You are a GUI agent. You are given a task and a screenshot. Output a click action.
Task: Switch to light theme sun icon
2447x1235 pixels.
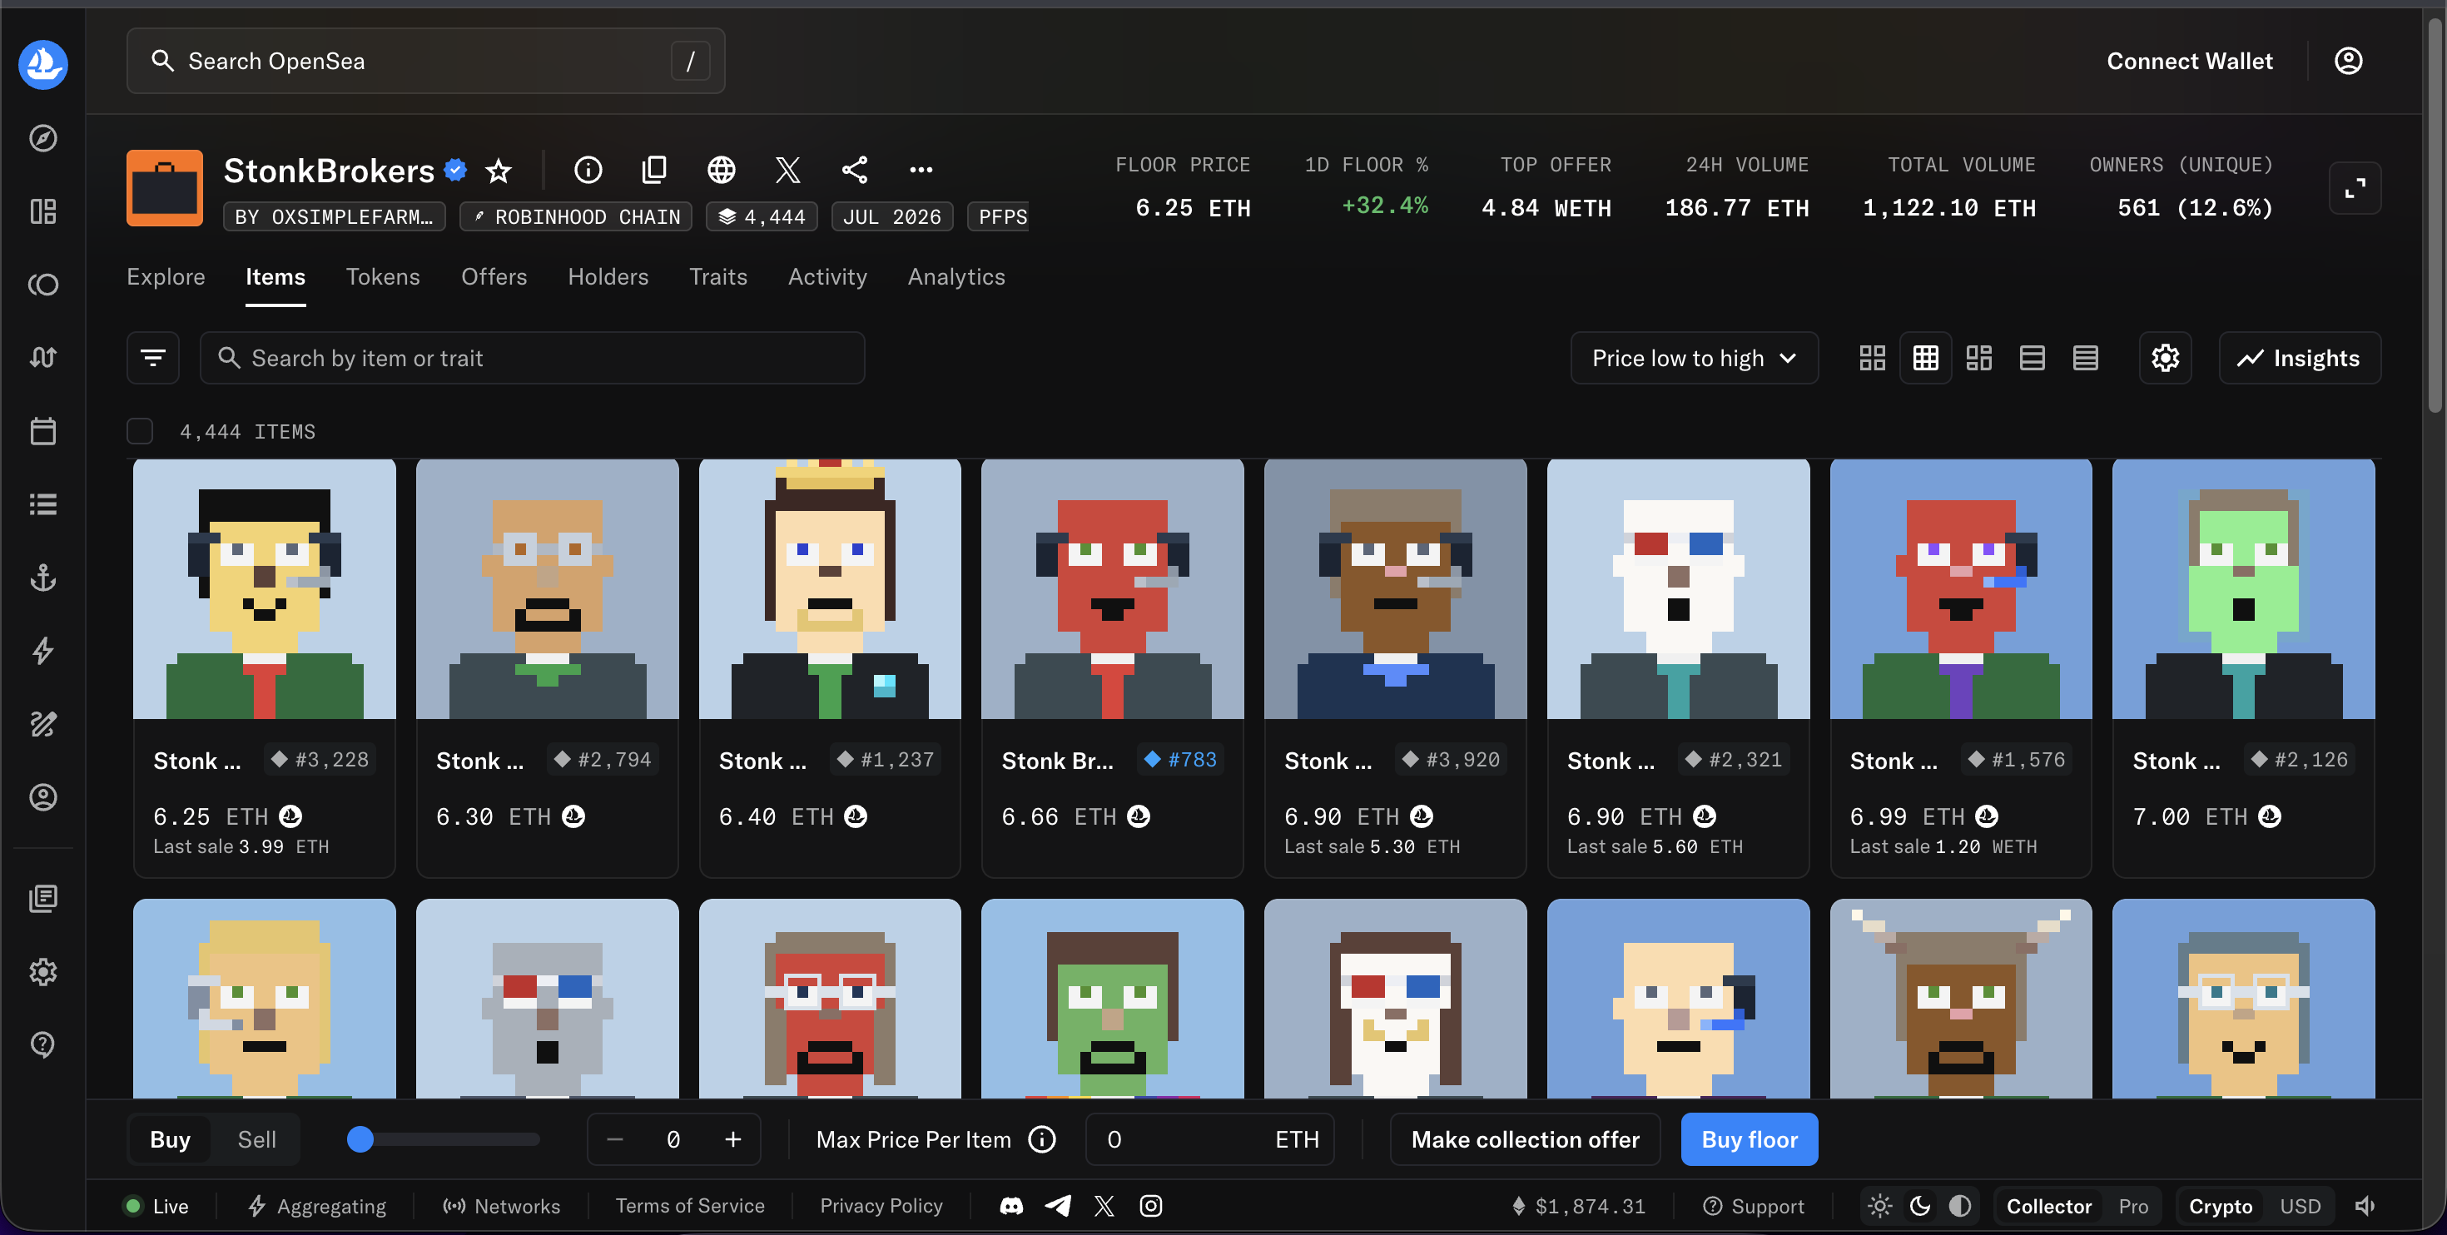[x=1880, y=1207]
